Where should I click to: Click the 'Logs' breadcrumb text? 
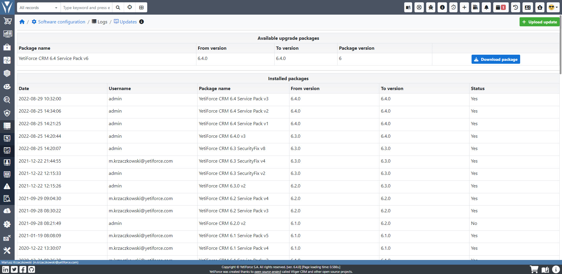[x=102, y=22]
